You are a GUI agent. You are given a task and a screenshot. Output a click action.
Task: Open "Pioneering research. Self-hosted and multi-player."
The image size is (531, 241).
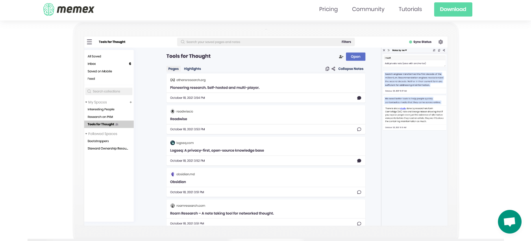pyautogui.click(x=215, y=87)
